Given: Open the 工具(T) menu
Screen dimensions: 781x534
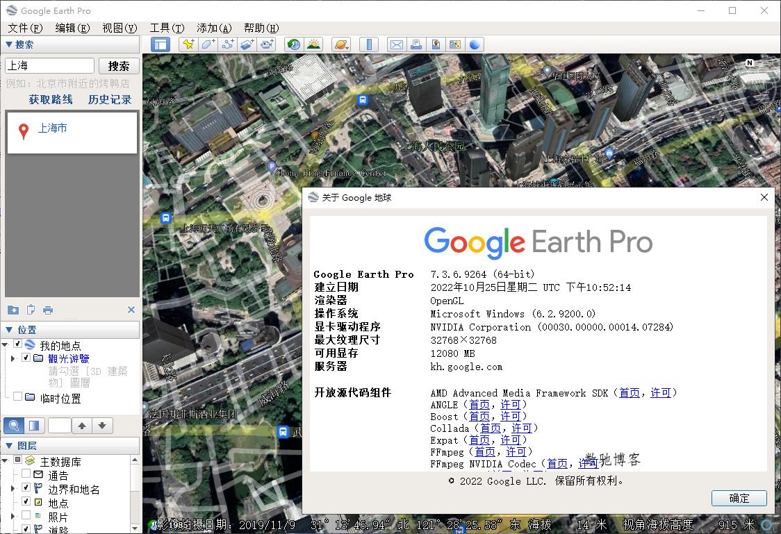Looking at the screenshot, I should [x=167, y=28].
